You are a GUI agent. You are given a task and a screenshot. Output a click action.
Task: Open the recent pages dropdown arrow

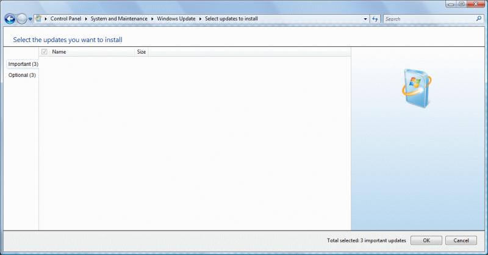click(x=30, y=19)
